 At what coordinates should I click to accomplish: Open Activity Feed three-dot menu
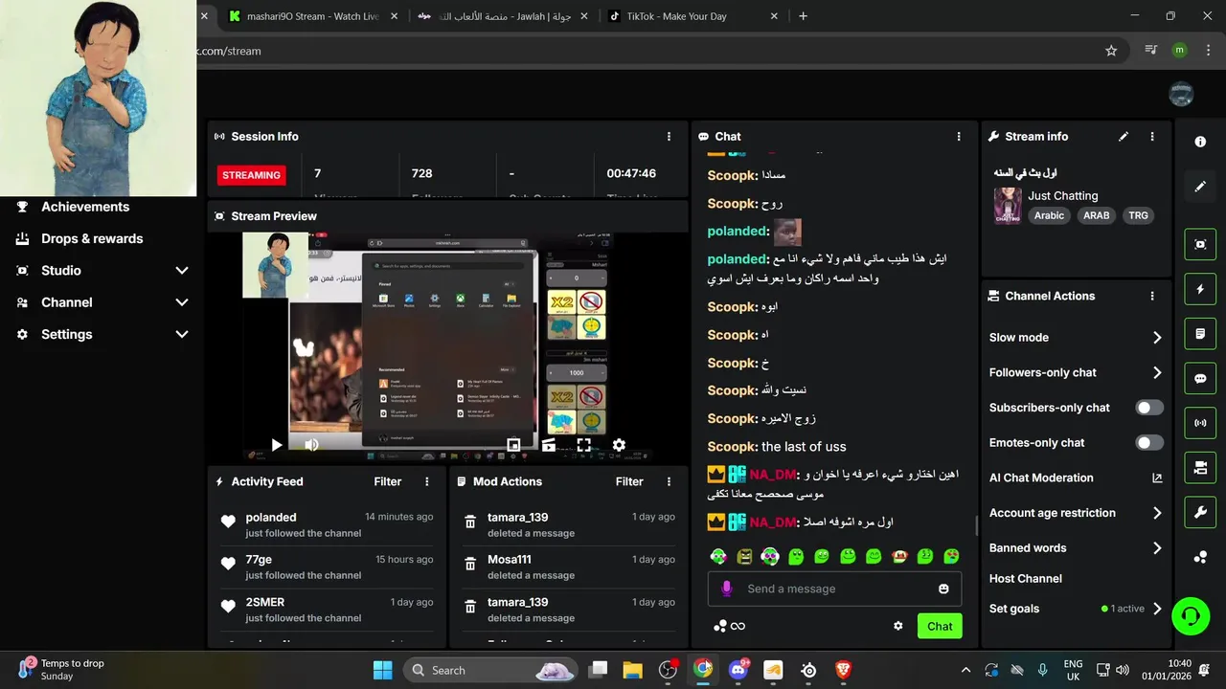pyautogui.click(x=427, y=481)
